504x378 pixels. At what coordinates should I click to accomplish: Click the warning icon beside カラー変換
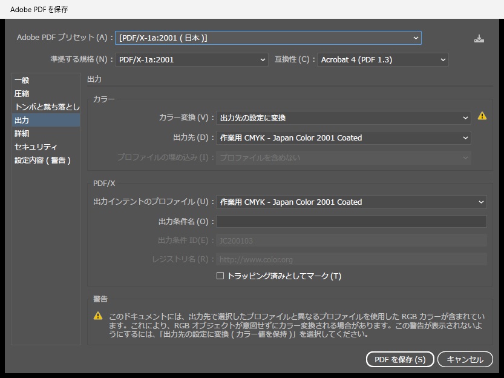[x=482, y=116]
